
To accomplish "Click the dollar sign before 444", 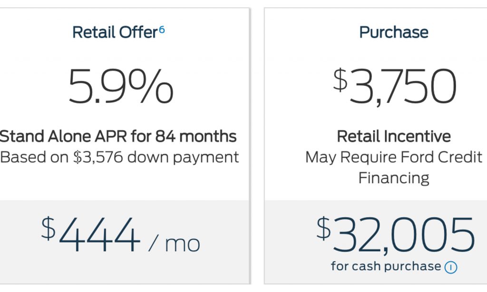I will [48, 227].
